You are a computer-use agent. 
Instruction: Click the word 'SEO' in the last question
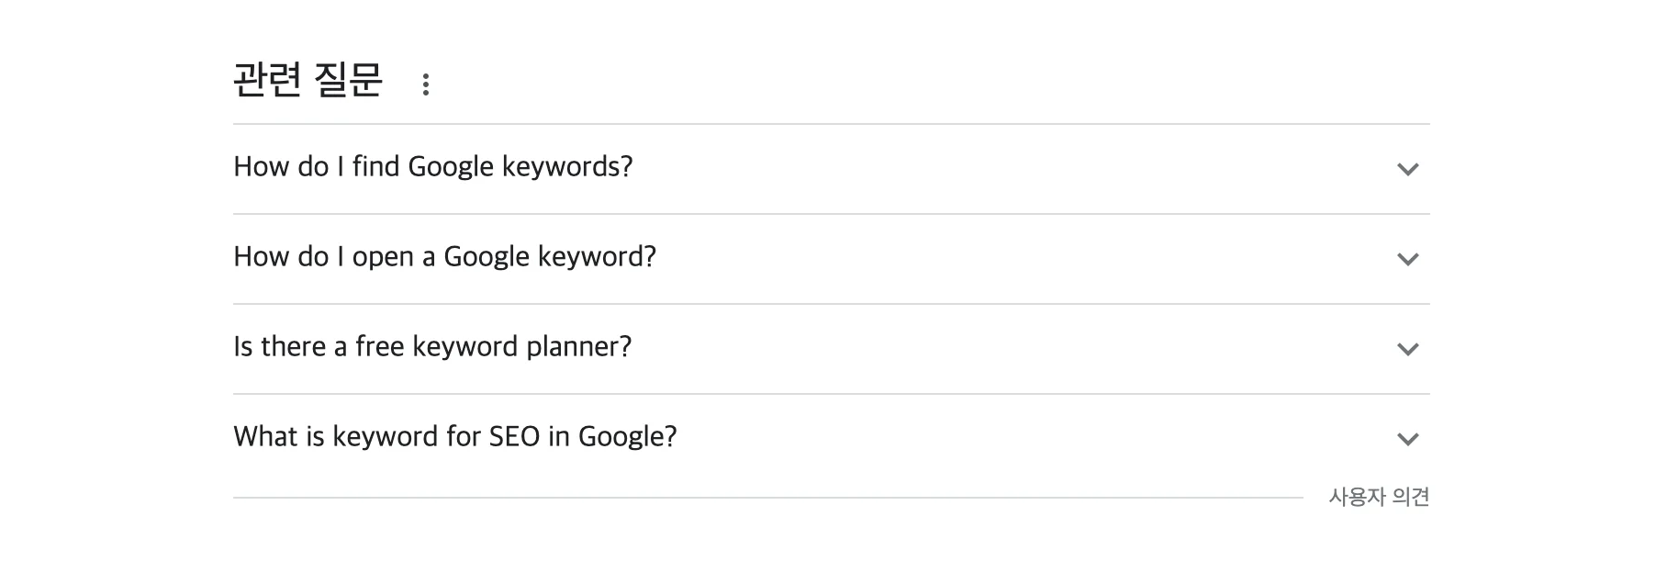tap(514, 437)
